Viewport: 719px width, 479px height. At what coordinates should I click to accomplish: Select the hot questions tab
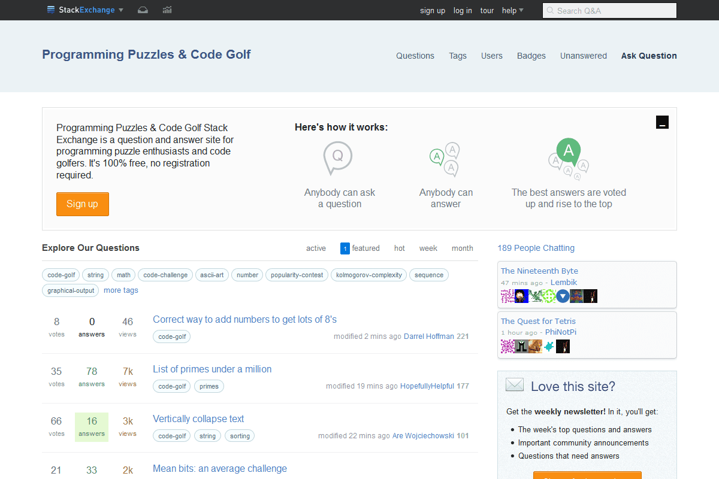pyautogui.click(x=400, y=248)
